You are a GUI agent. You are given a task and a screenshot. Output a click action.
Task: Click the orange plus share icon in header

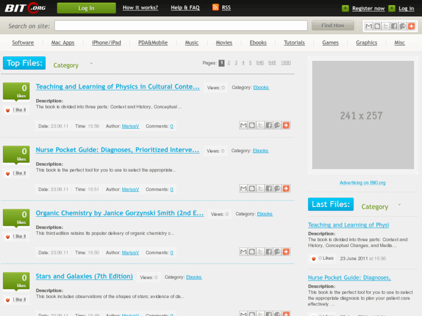[411, 26]
